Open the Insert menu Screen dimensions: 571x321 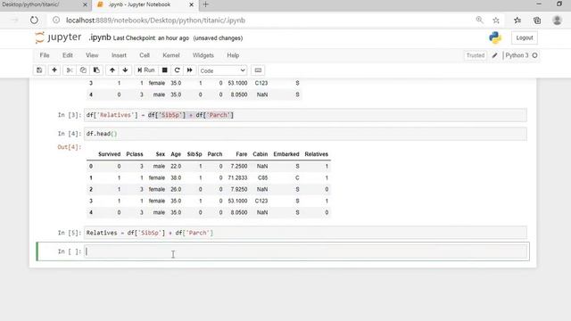tap(119, 55)
